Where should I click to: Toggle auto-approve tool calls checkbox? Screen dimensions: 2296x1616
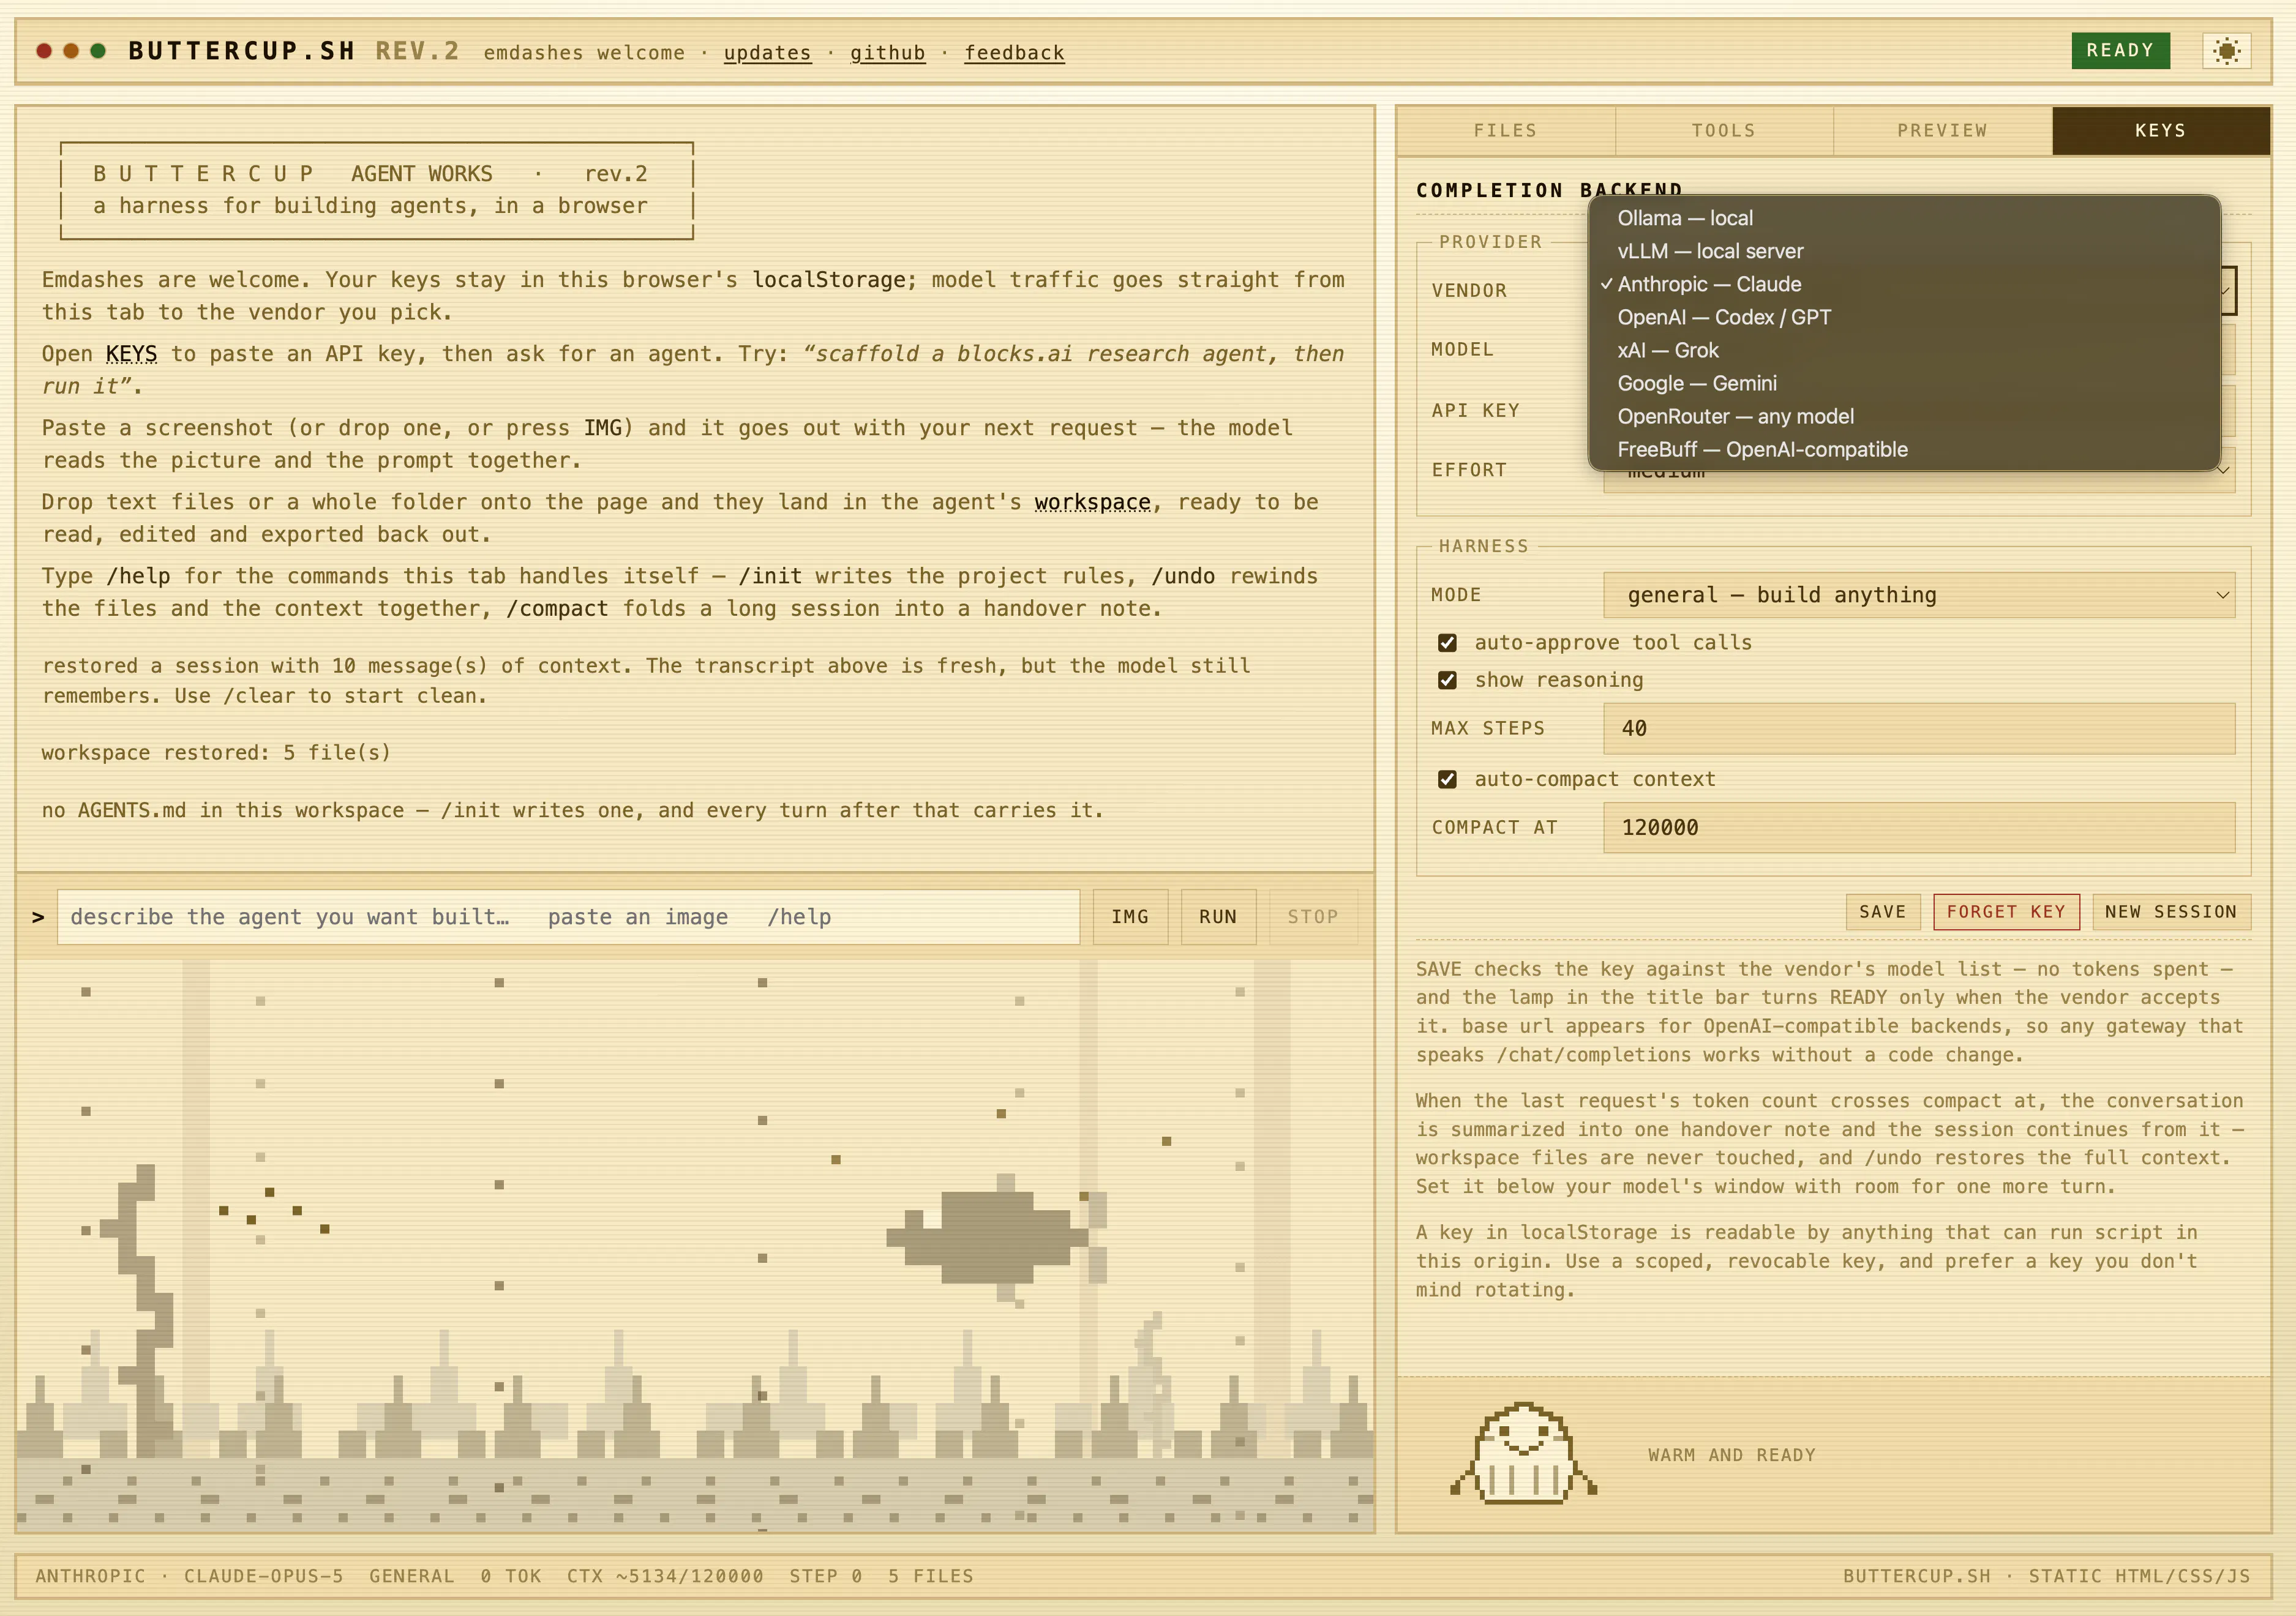click(x=1447, y=643)
